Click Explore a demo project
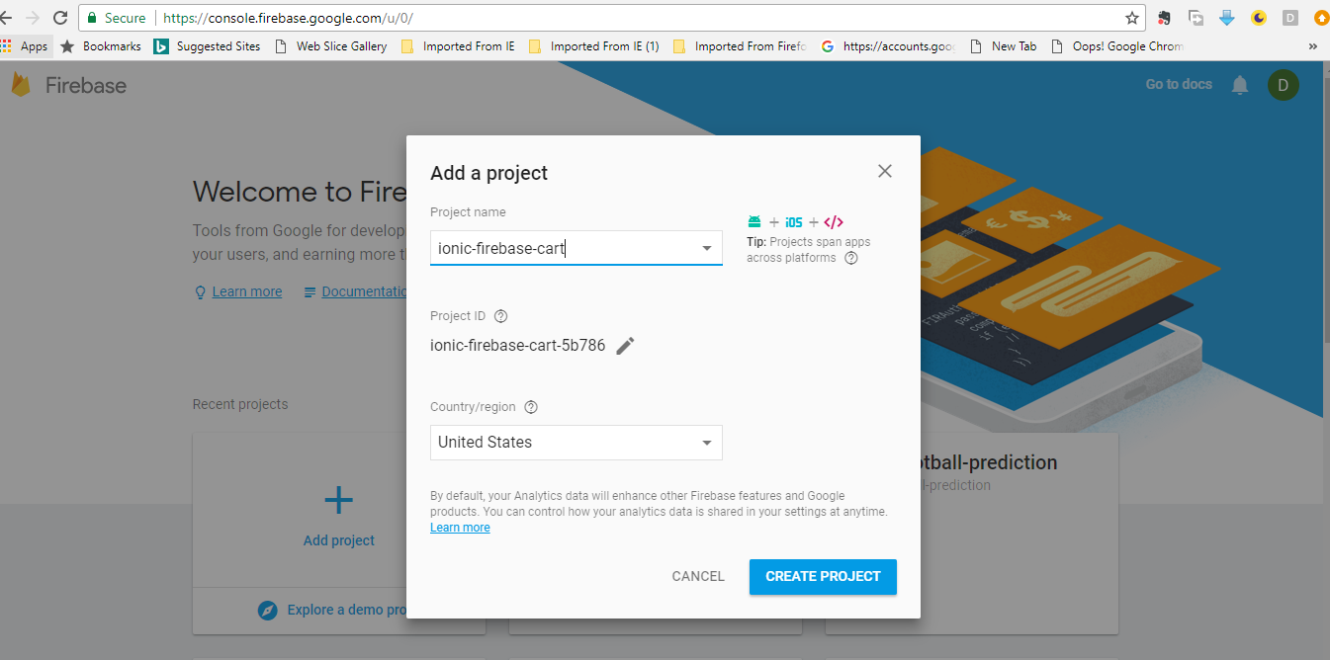 (x=346, y=610)
